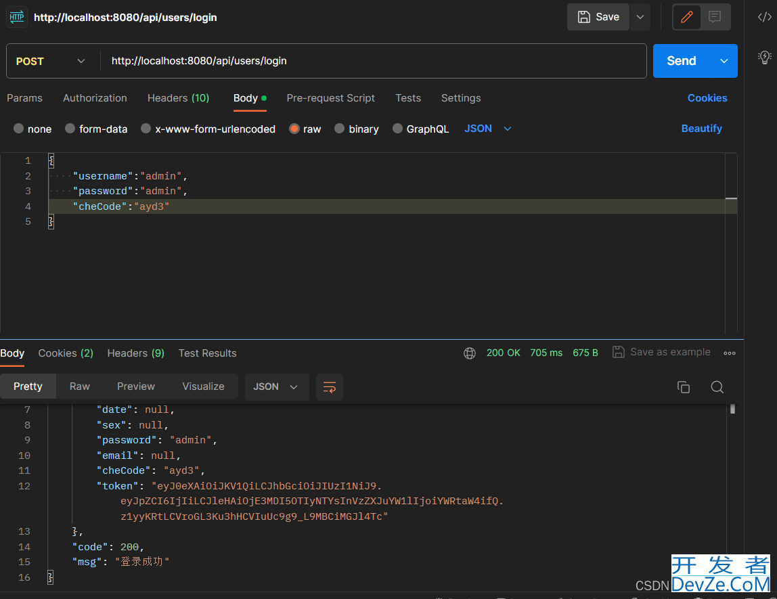The width and height of the screenshot is (777, 599).
Task: Click the Send button
Action: (682, 61)
